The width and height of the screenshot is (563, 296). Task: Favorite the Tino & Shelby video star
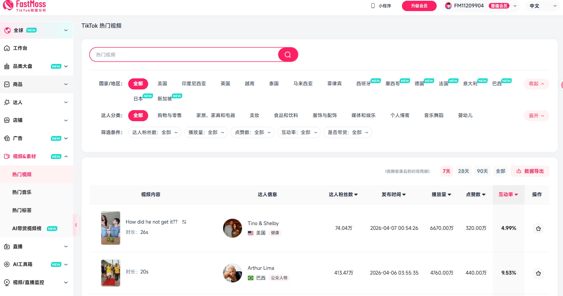[x=538, y=228]
